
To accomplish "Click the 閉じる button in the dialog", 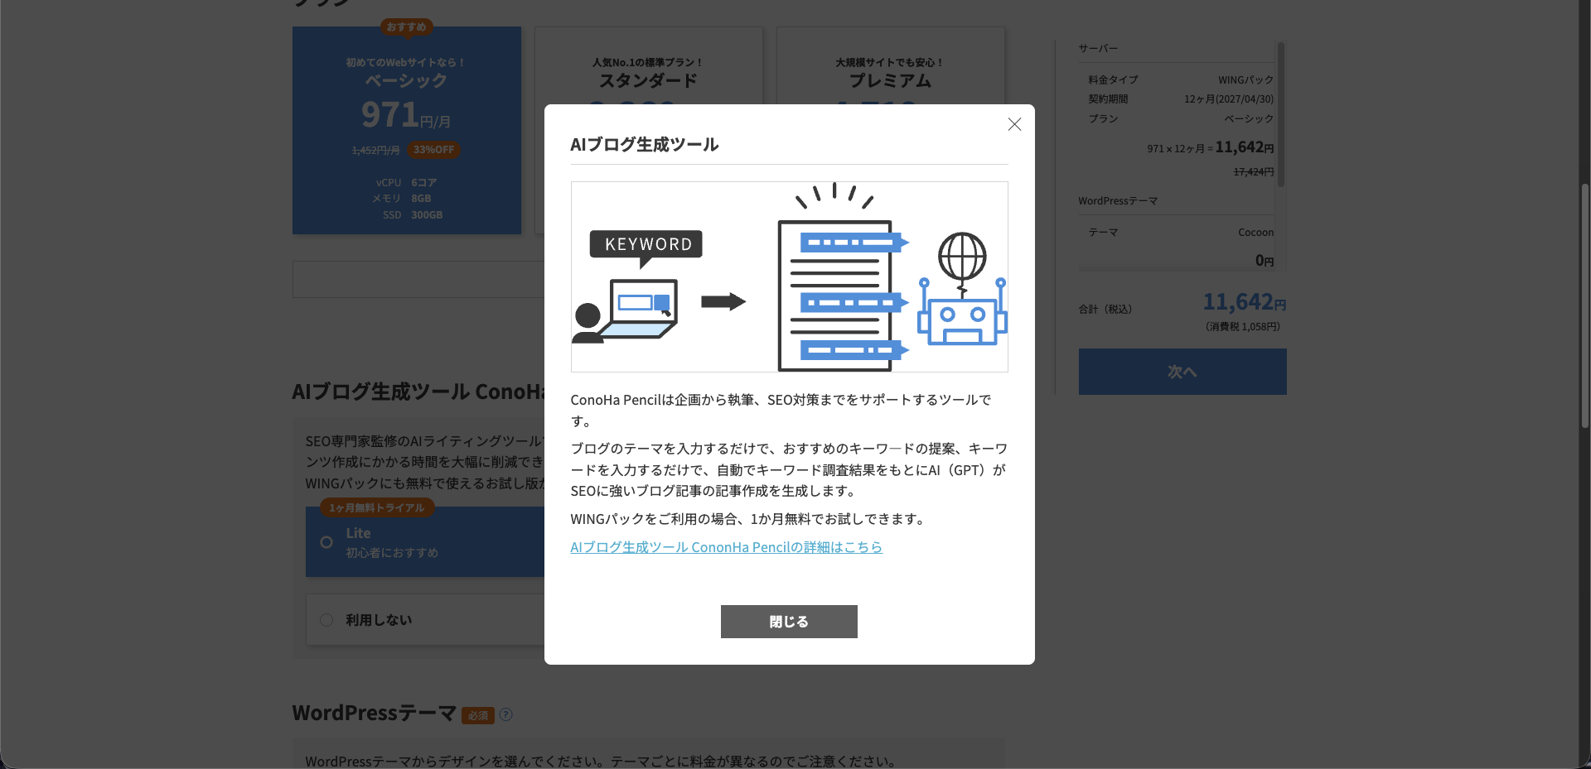I will [789, 622].
